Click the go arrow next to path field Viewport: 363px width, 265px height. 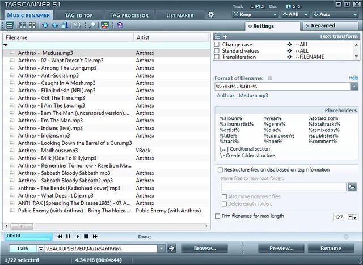[x=171, y=249]
